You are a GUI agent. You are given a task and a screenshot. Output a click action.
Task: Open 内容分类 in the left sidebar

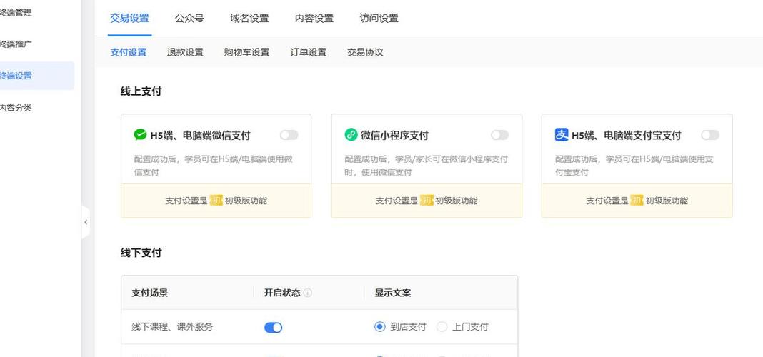point(16,108)
